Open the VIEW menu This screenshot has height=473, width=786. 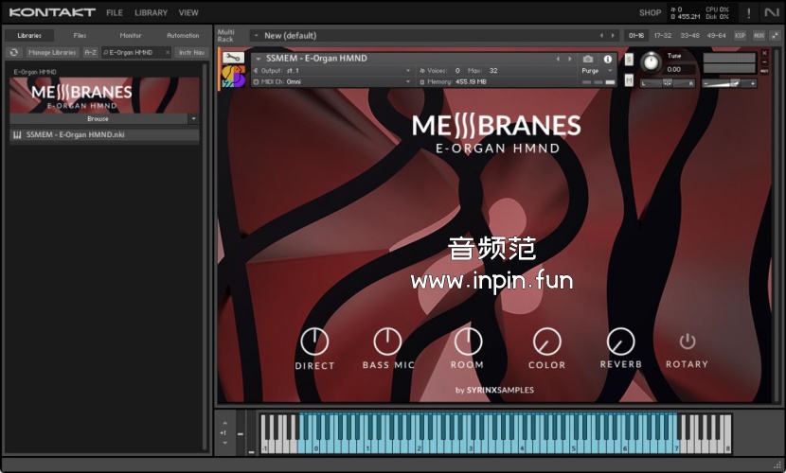coord(188,12)
